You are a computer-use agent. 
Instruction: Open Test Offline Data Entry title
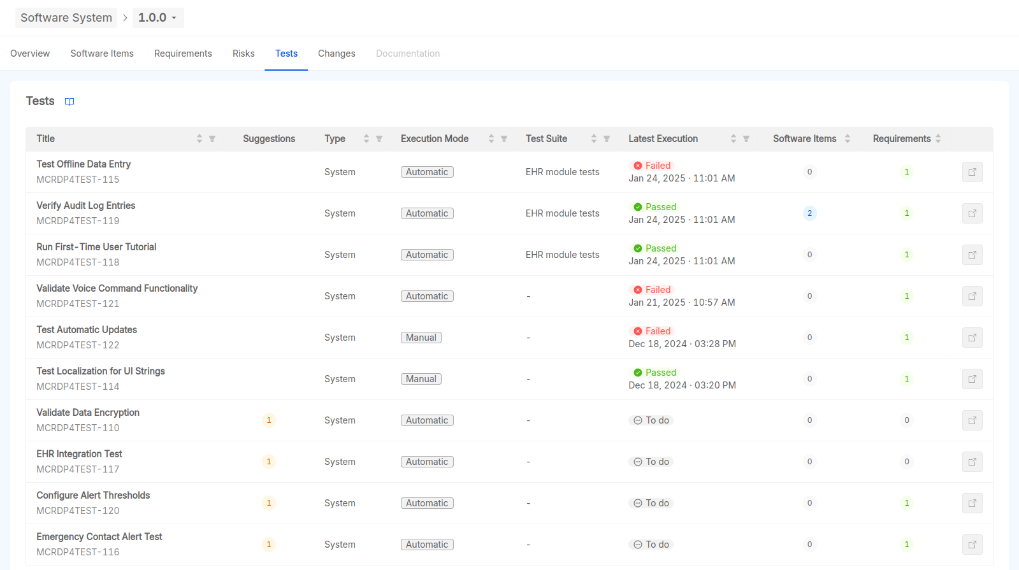(x=83, y=164)
